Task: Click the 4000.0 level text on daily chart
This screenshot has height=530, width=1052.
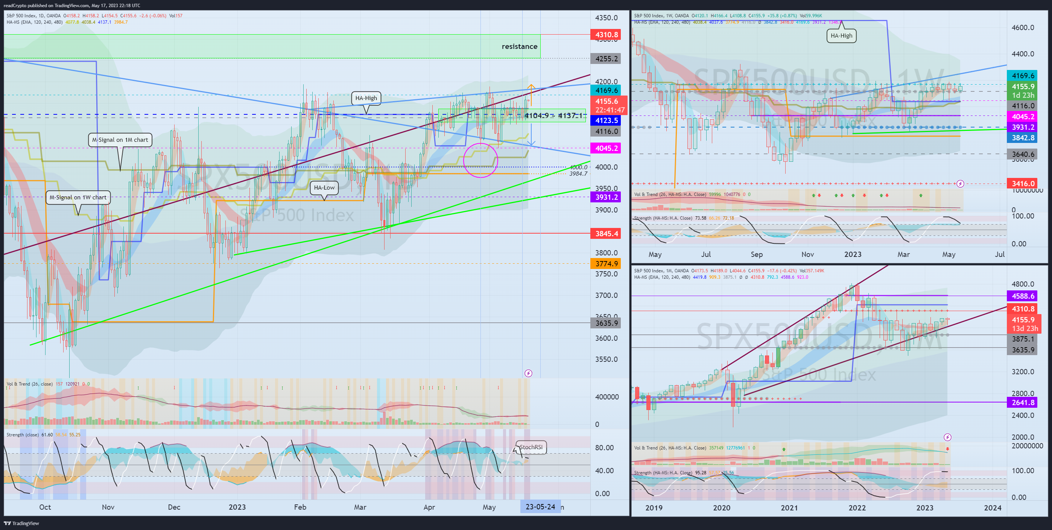Action: 579,167
